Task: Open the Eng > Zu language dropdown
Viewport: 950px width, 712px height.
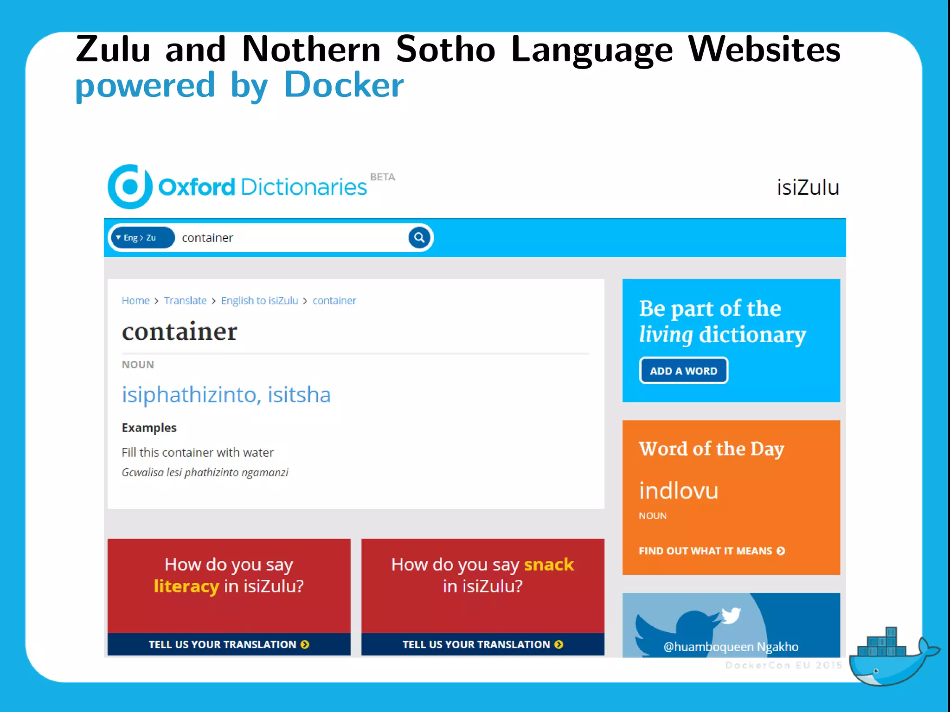Action: [x=143, y=238]
